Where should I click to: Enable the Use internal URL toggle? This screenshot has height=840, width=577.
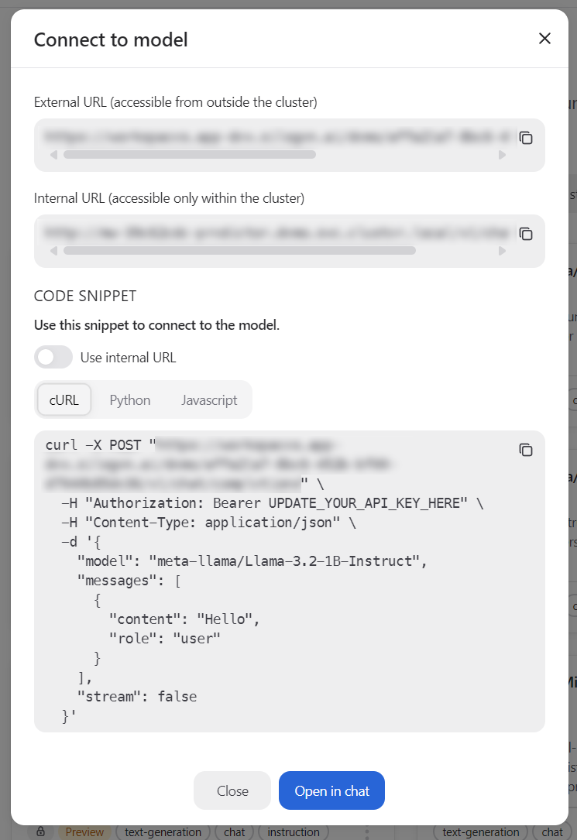(53, 356)
